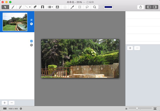Viewport: 160px width, 111px height.
Task: Maximize the window with green button
Action: pyautogui.click(x=10, y=2)
